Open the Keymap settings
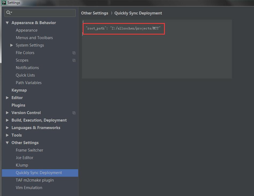Image resolution: width=254 pixels, height=196 pixels. pyautogui.click(x=19, y=90)
